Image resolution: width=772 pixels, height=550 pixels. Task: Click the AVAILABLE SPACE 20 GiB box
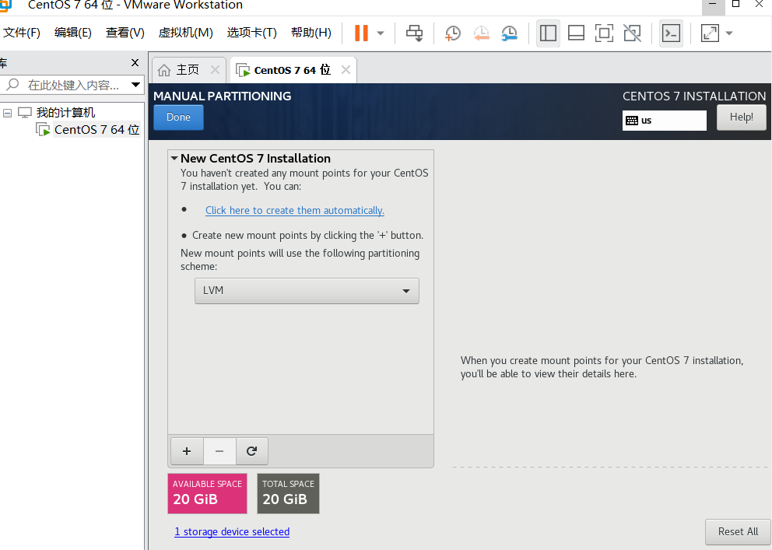pos(207,493)
